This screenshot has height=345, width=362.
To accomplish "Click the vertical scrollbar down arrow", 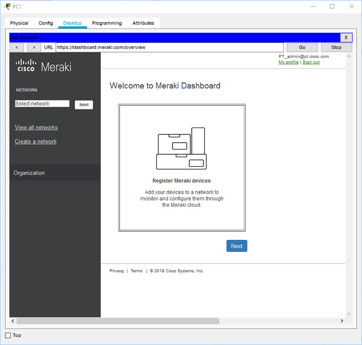I will click(x=349, y=314).
